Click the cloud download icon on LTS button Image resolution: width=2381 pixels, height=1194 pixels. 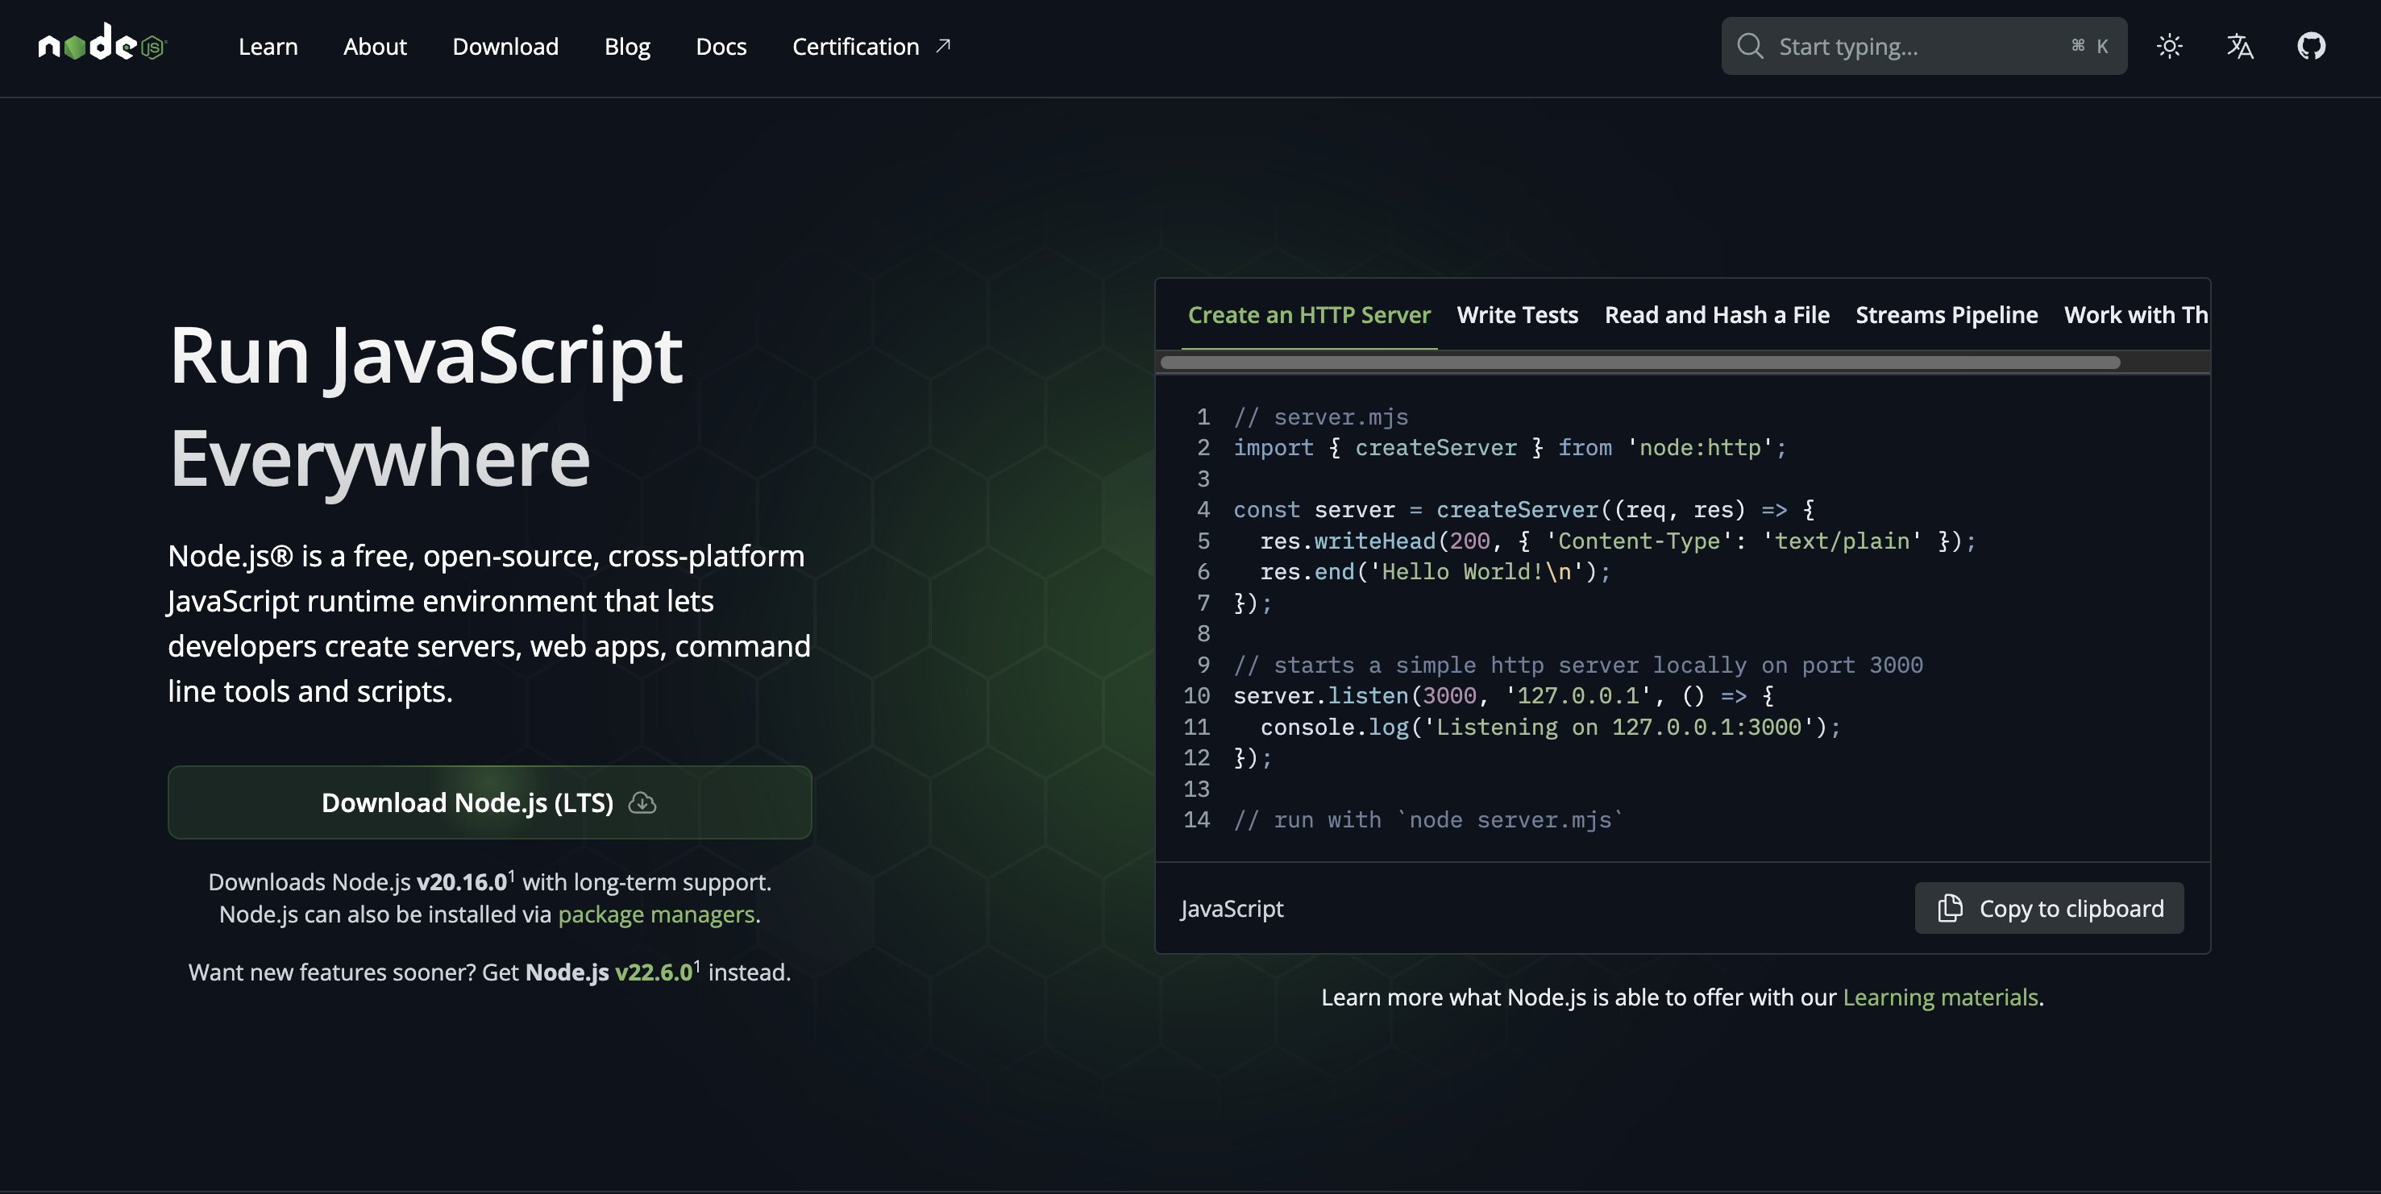click(642, 802)
